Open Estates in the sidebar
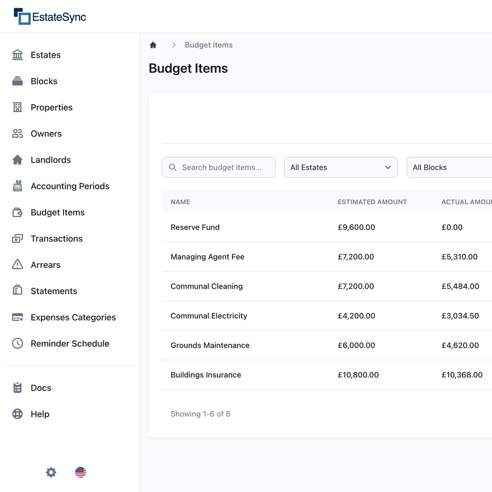The height and width of the screenshot is (492, 492). point(46,55)
